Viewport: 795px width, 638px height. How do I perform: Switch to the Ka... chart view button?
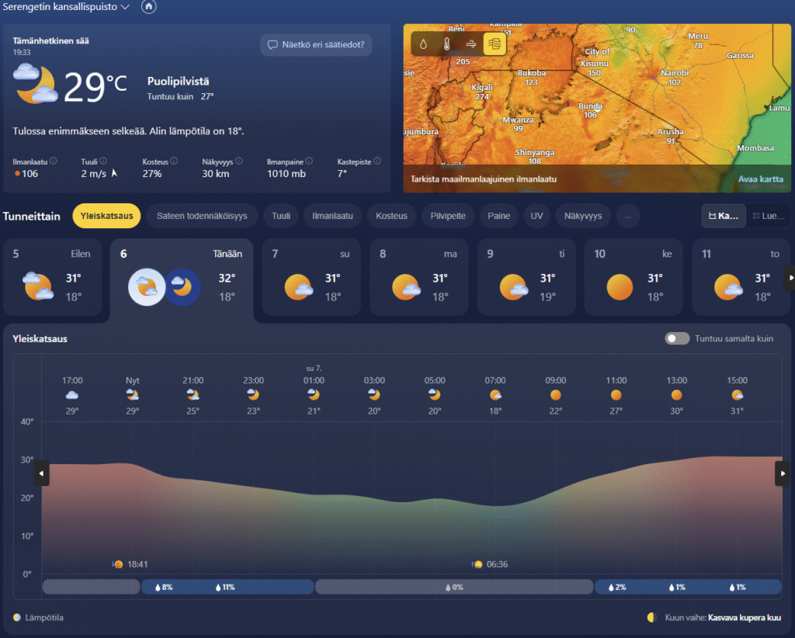pos(724,216)
